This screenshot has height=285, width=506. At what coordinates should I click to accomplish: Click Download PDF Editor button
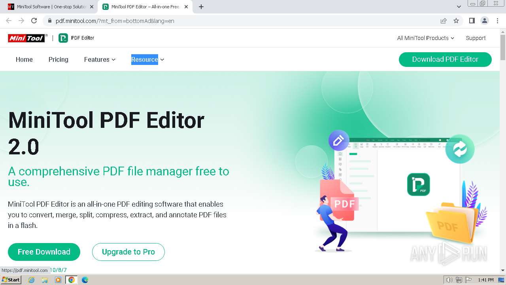(445, 59)
